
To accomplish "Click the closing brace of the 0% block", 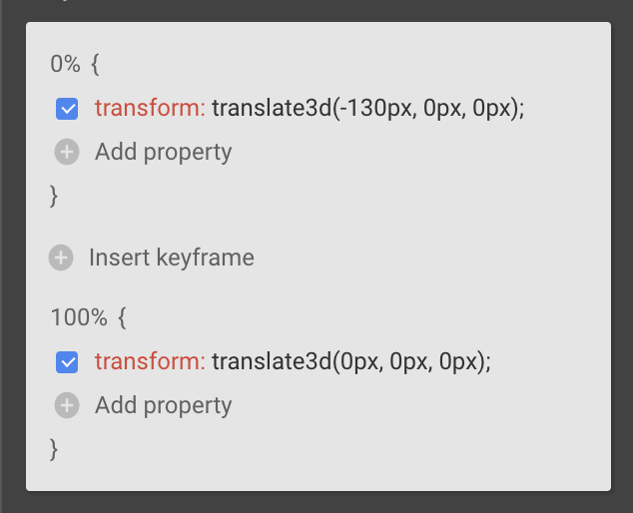I will click(55, 196).
